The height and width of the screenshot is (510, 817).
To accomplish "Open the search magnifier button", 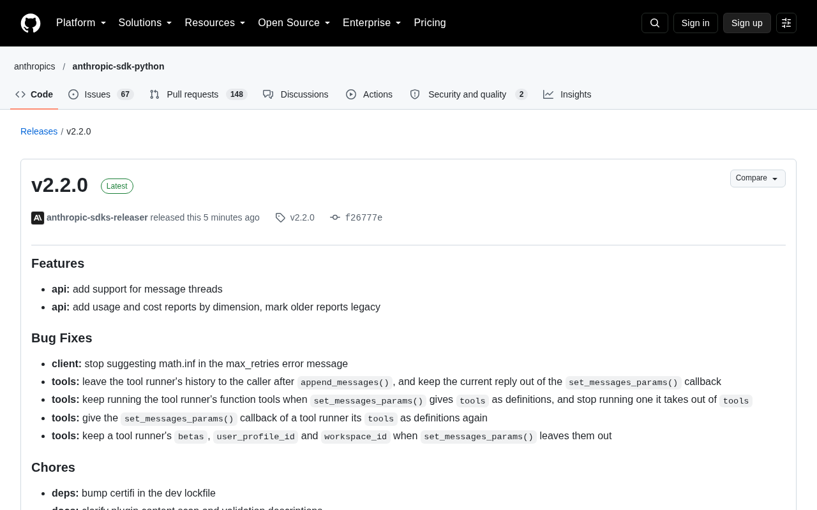I will [x=655, y=23].
